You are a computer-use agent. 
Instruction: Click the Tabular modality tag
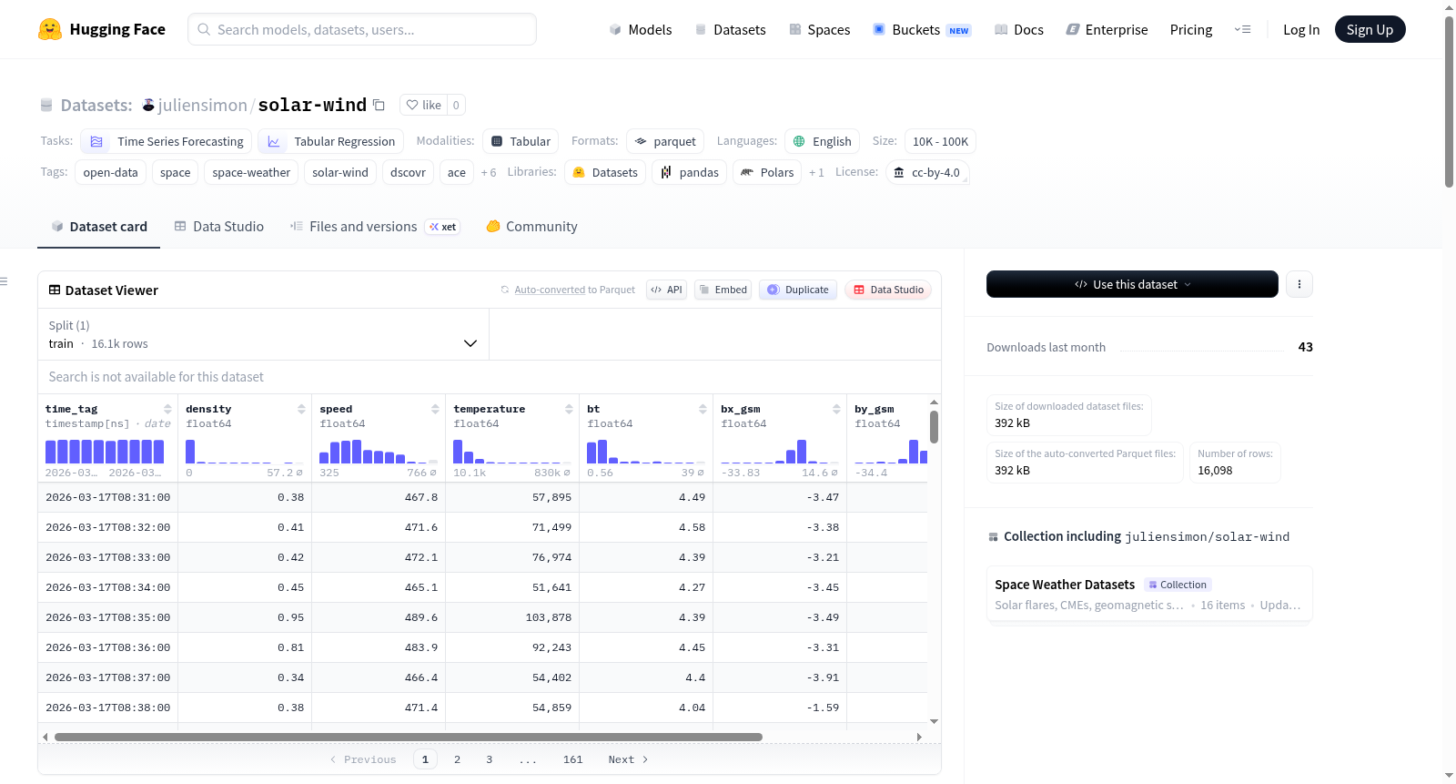click(521, 141)
